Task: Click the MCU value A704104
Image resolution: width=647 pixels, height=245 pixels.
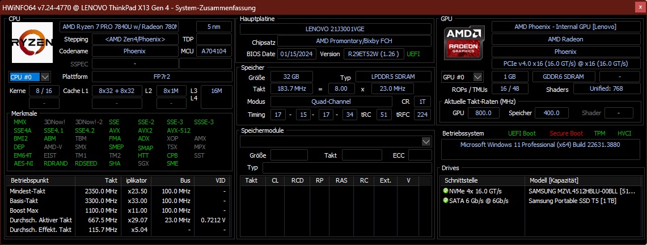Action: pyautogui.click(x=214, y=52)
